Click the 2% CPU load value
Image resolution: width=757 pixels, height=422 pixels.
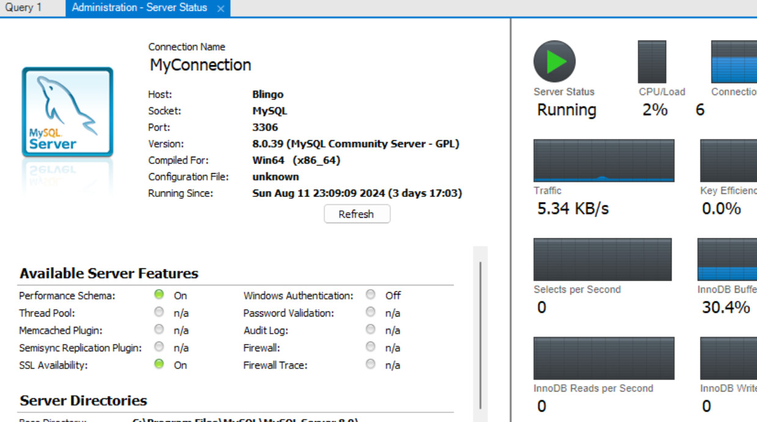click(655, 110)
